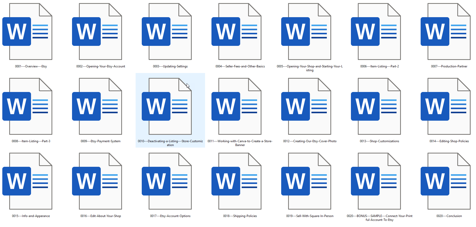Click the file name 0011---Working-with-Canva-to-Create-a-Store-Banner

[x=240, y=143]
